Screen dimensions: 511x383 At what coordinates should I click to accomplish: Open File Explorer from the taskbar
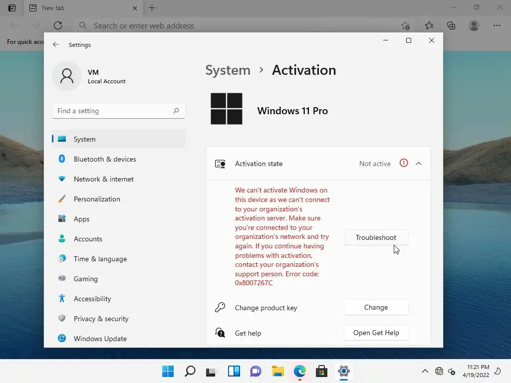pyautogui.click(x=277, y=371)
